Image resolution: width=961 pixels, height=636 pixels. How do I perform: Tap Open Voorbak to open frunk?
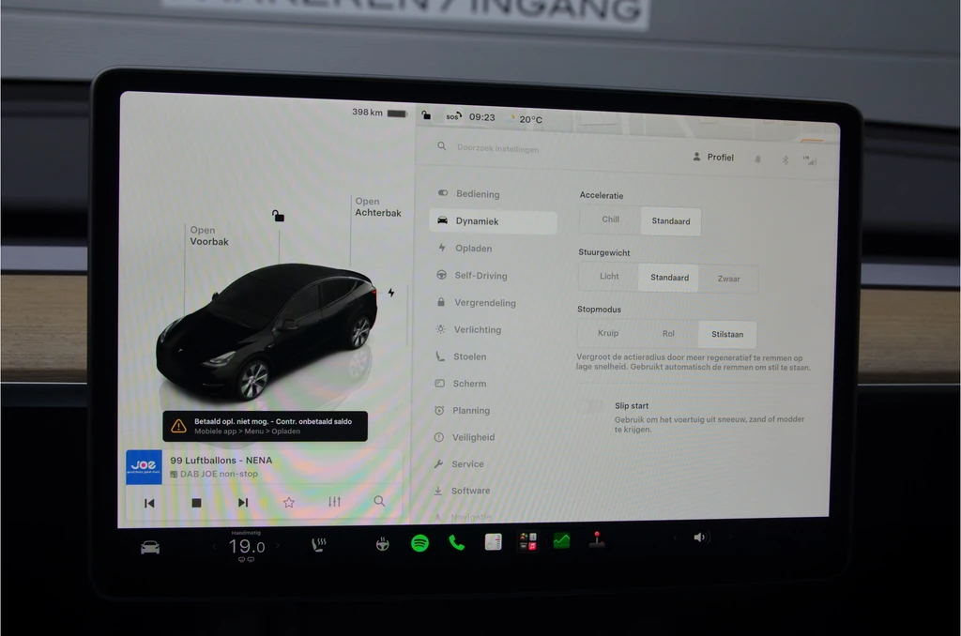tap(209, 235)
